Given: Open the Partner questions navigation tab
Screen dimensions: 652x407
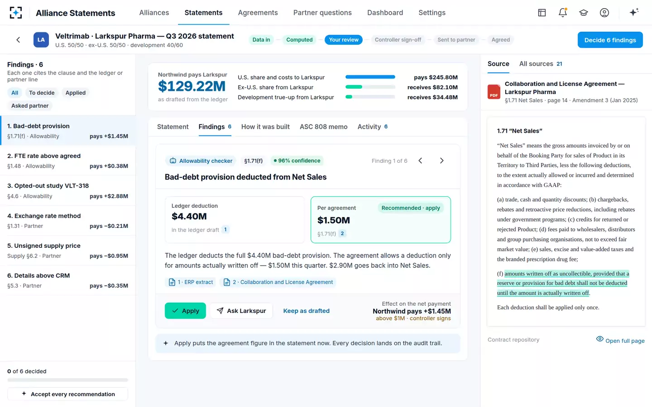Looking at the screenshot, I should [x=322, y=13].
